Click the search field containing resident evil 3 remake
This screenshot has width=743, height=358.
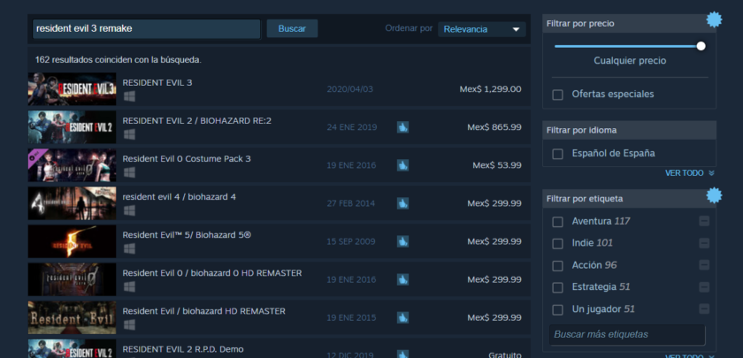pyautogui.click(x=147, y=29)
